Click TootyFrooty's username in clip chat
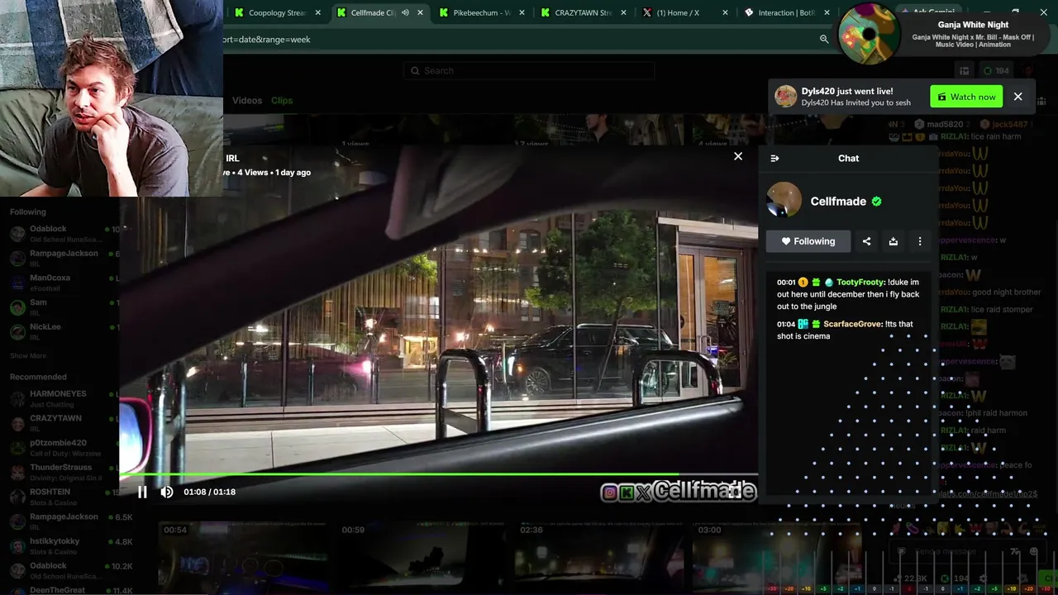This screenshot has width=1058, height=595. [860, 283]
